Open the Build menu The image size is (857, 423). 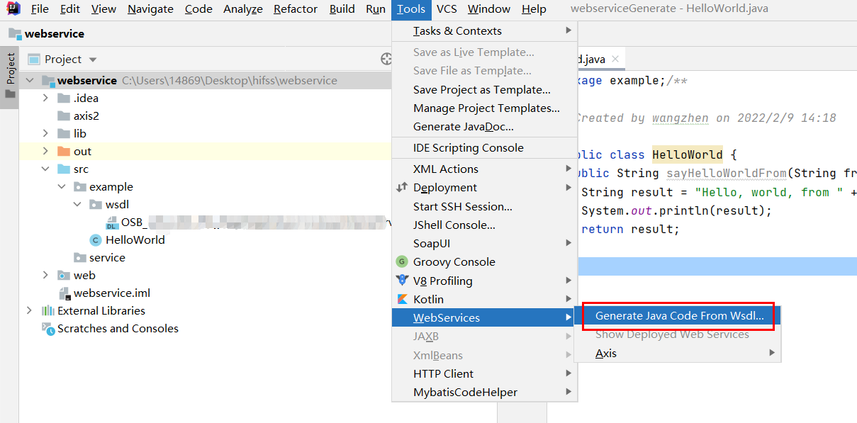(x=342, y=9)
